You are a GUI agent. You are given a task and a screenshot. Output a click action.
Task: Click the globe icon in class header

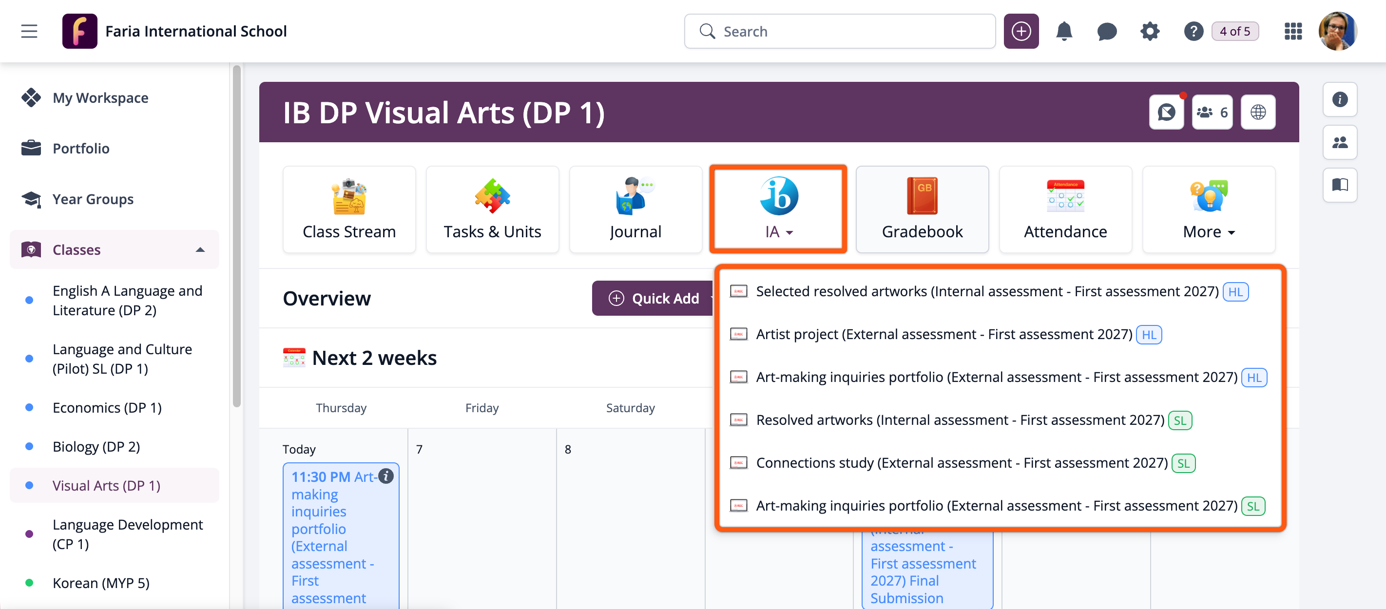tap(1257, 113)
